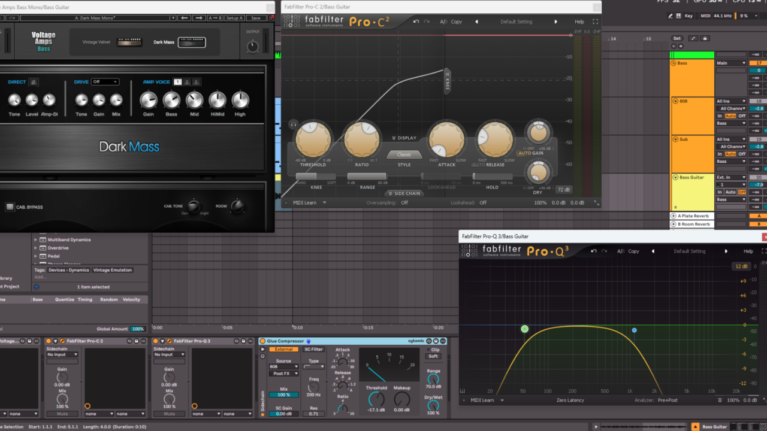The height and width of the screenshot is (431, 767).
Task: Toggle the Direct phase invert icon
Action: (34, 82)
